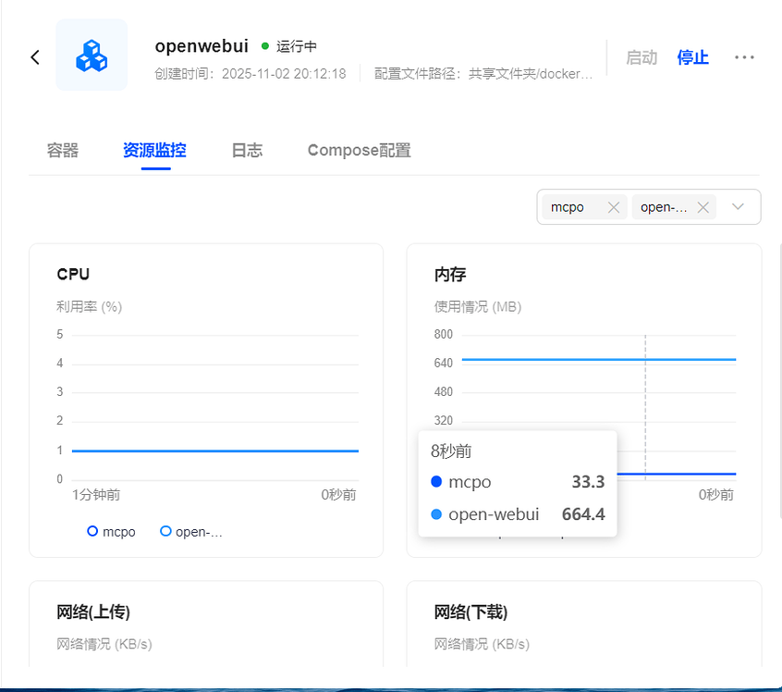Click the 网络(下载) panel heading
782x692 pixels.
point(470,612)
